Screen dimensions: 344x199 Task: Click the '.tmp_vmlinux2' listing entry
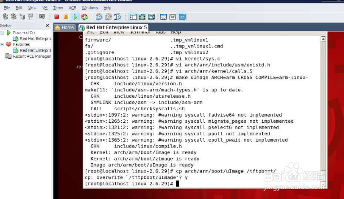(189, 52)
